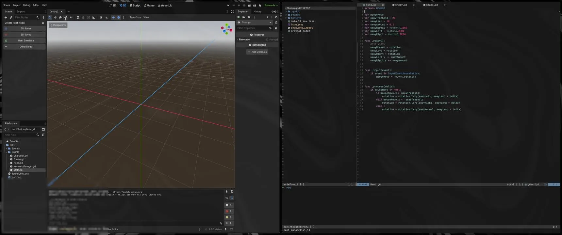
Task: Select the Move mode tool in viewport toolbar
Action: [55, 17]
